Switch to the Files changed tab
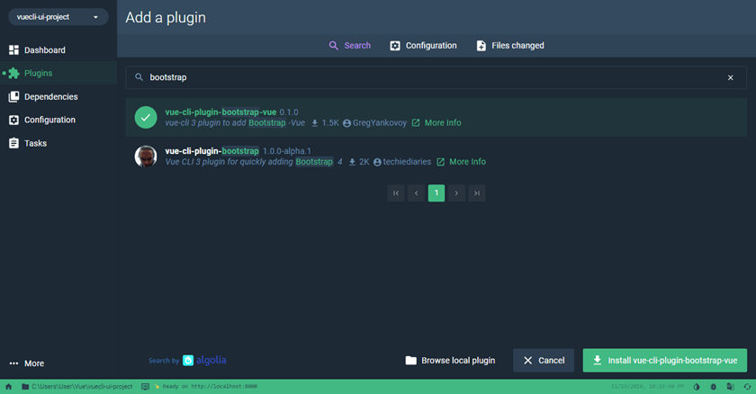 (x=510, y=45)
